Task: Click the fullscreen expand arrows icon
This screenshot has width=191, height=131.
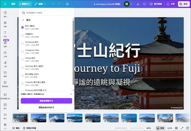Action: (x=182, y=128)
